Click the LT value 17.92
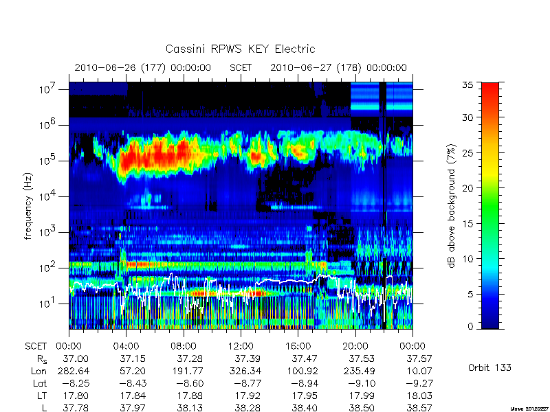Screen dimensions: 550x412 247,396
